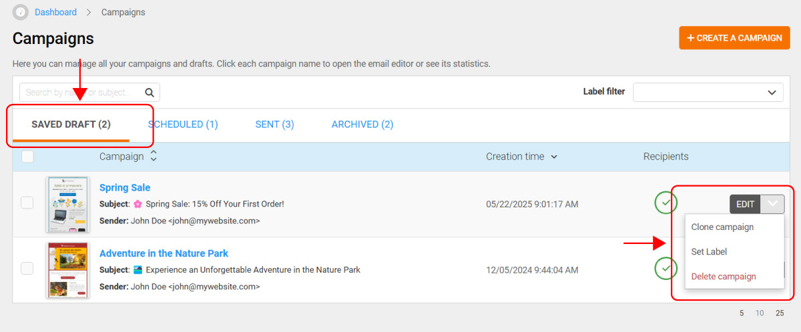
Task: Toggle the arrow next to Edit button
Action: point(772,204)
